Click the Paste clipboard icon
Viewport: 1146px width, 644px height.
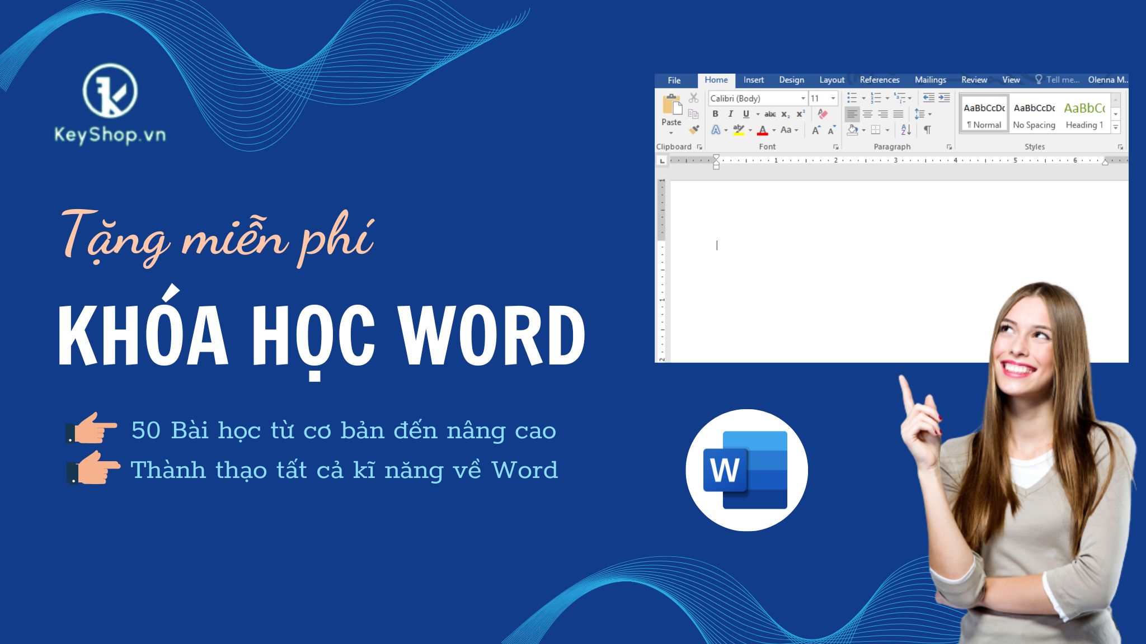672,105
